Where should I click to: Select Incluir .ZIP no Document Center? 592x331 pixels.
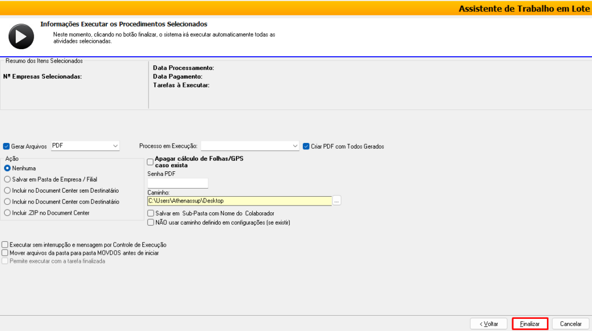(8, 213)
